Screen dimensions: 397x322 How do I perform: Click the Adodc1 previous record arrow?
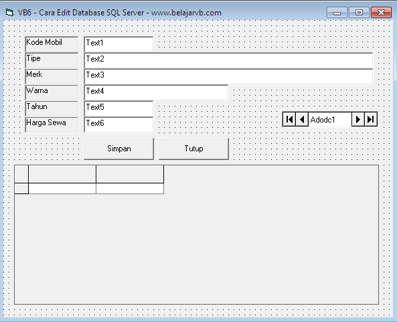(x=302, y=119)
